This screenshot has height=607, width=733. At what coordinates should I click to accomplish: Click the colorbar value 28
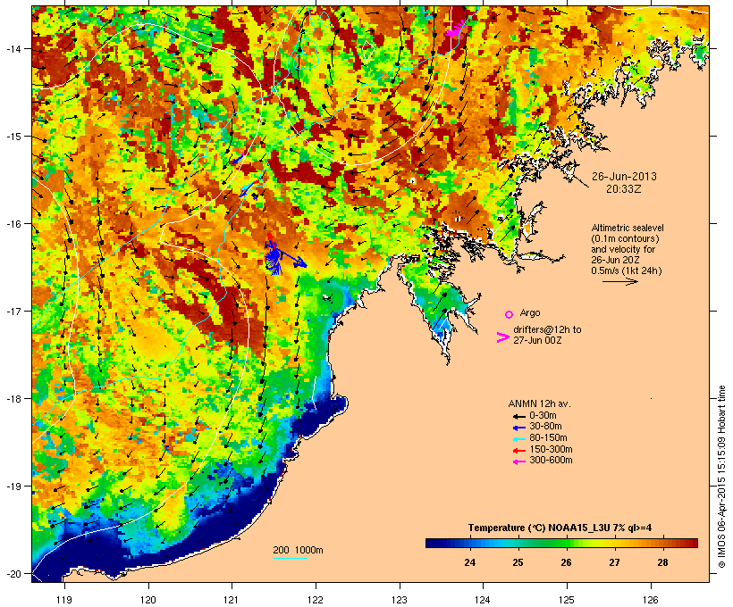[x=662, y=562]
